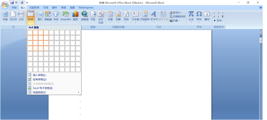The image size is (267, 120).
Task: Open the NoteExpress tab
Action: (86, 8)
